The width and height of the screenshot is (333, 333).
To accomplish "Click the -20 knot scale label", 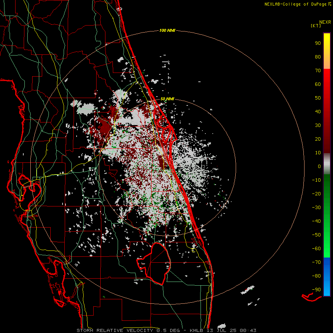I will pyautogui.click(x=316, y=194).
